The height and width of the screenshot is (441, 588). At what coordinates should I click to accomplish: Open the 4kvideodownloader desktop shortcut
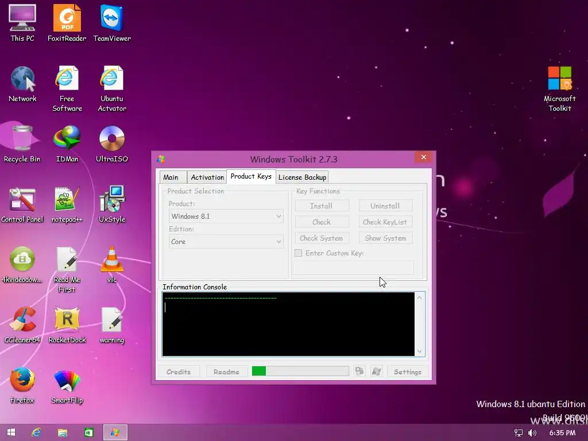[22, 265]
